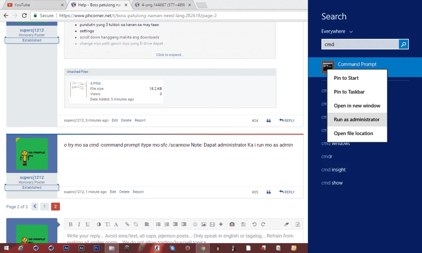The width and height of the screenshot is (422, 253).
Task: Toggle underline formatting in reply editor
Action: pyautogui.click(x=88, y=224)
